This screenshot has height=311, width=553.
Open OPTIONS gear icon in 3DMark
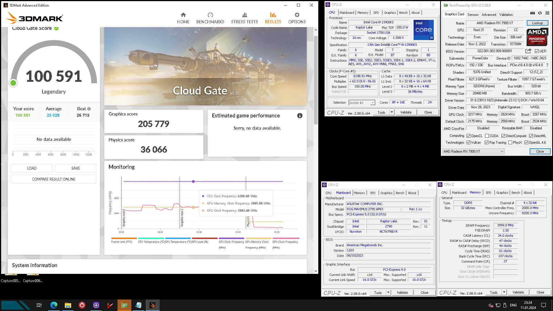tap(297, 15)
